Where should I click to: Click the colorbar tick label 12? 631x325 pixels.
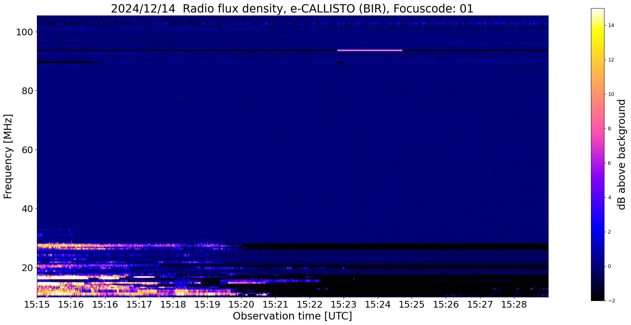point(611,60)
